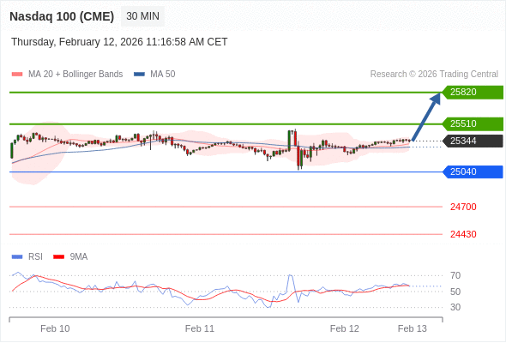
Task: Click the RSI 70 axis value
Action: tap(455, 275)
